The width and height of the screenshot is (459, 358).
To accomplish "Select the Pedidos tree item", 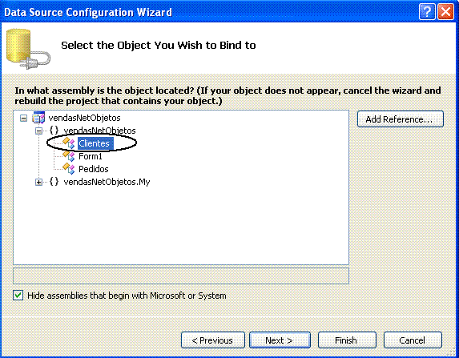I will pyautogui.click(x=94, y=169).
